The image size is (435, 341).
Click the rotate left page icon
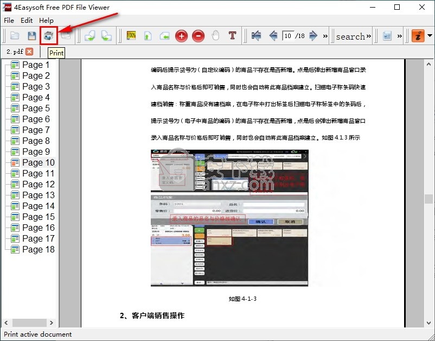[90, 36]
